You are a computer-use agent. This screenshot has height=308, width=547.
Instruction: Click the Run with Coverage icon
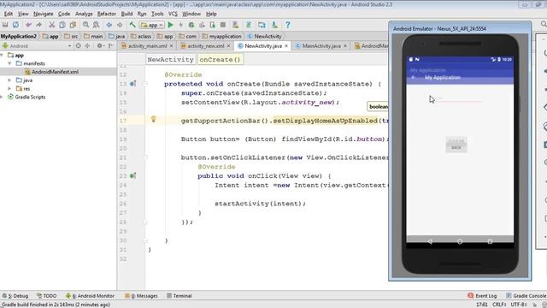coord(202,25)
